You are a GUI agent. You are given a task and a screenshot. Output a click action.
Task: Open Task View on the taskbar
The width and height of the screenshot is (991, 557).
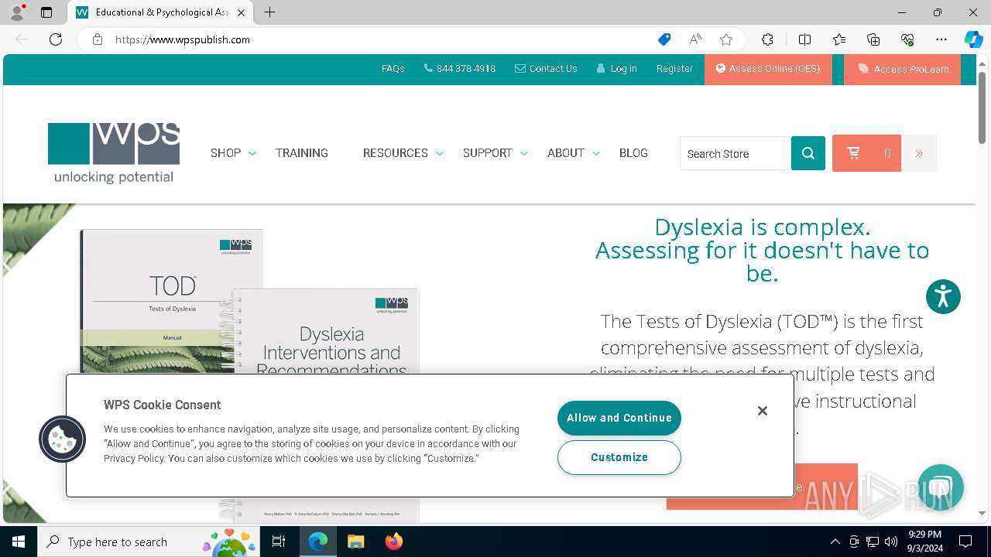point(279,542)
